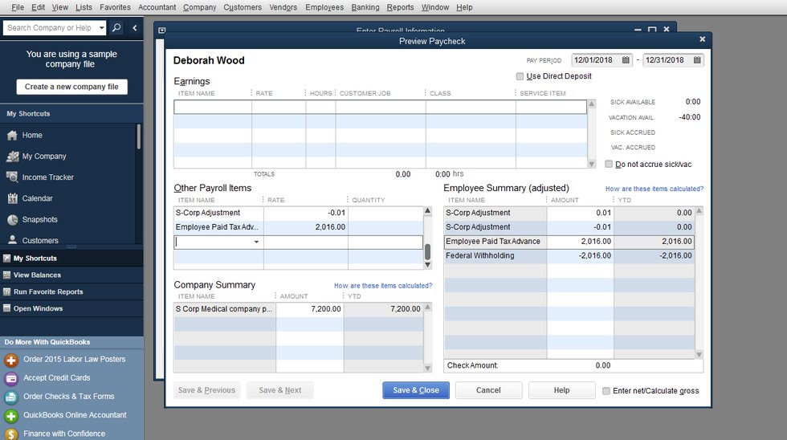Click the Calendar shortcut icon
This screenshot has width=787, height=440.
click(12, 198)
